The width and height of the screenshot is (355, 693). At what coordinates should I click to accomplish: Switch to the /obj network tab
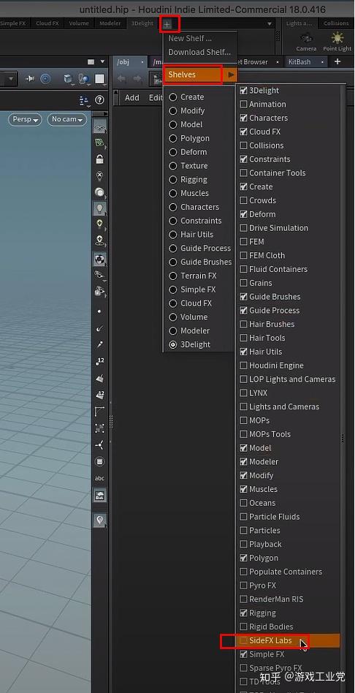click(123, 62)
